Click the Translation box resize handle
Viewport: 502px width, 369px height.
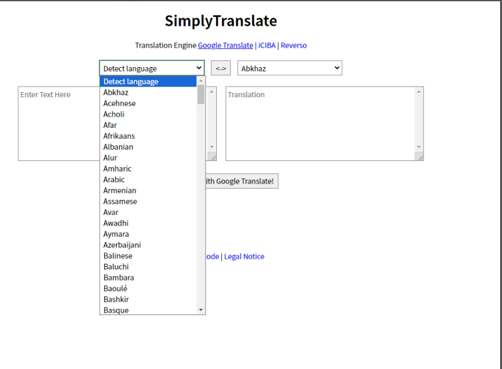click(420, 157)
